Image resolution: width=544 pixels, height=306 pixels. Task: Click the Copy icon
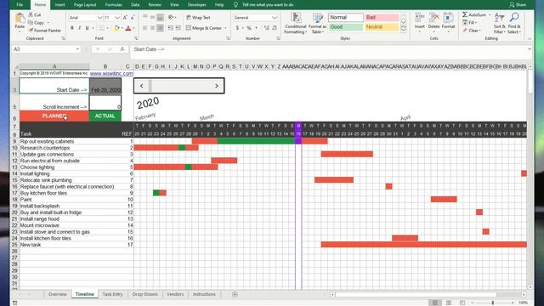(31, 23)
